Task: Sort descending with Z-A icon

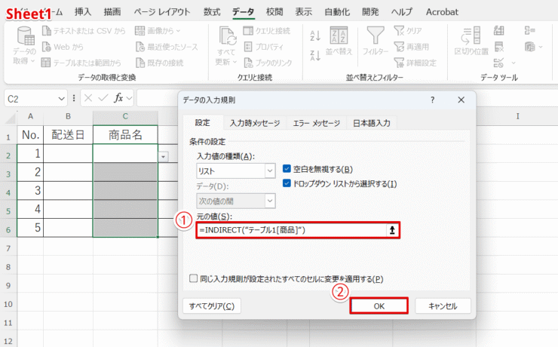Action: tap(315, 55)
